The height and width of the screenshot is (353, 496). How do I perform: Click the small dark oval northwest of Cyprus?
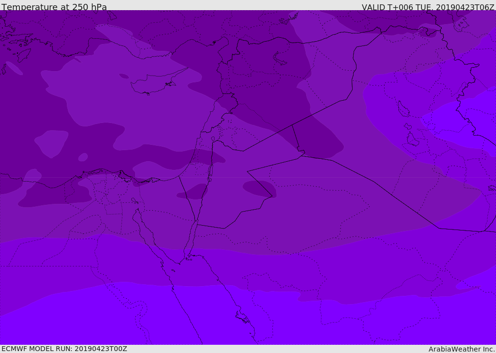click(x=124, y=76)
